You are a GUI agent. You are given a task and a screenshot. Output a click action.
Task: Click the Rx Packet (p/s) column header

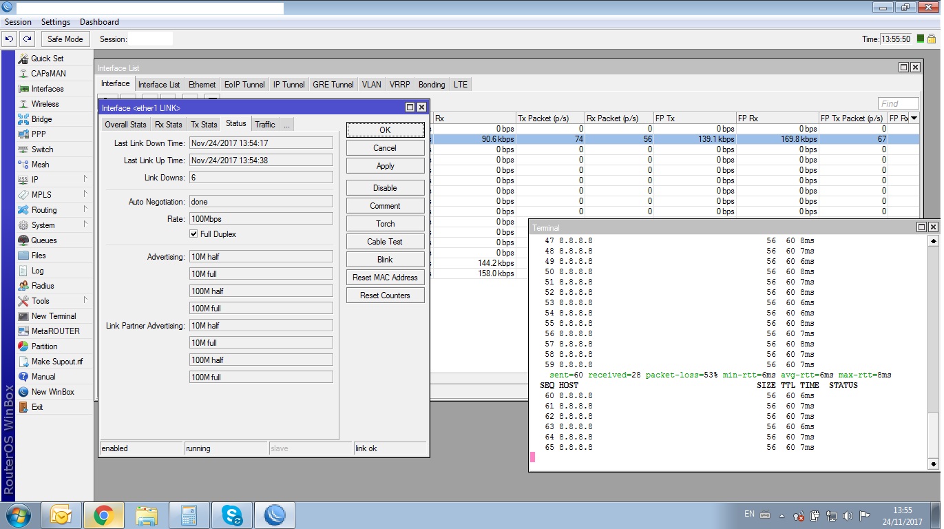click(x=619, y=118)
